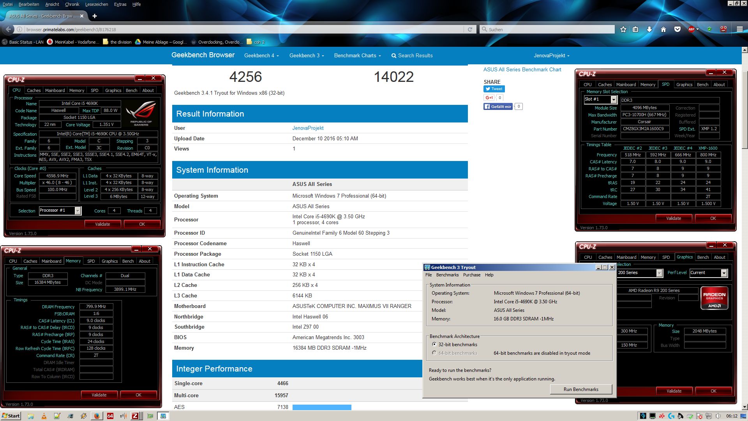Viewport: 748px width, 421px height.
Task: Open the JenovaProjekt user link in Result Information
Action: (308, 128)
